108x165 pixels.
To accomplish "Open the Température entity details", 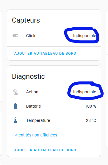I will tap(38, 120).
